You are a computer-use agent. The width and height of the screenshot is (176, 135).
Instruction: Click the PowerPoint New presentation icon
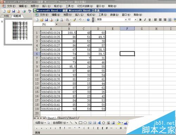pos(4,11)
